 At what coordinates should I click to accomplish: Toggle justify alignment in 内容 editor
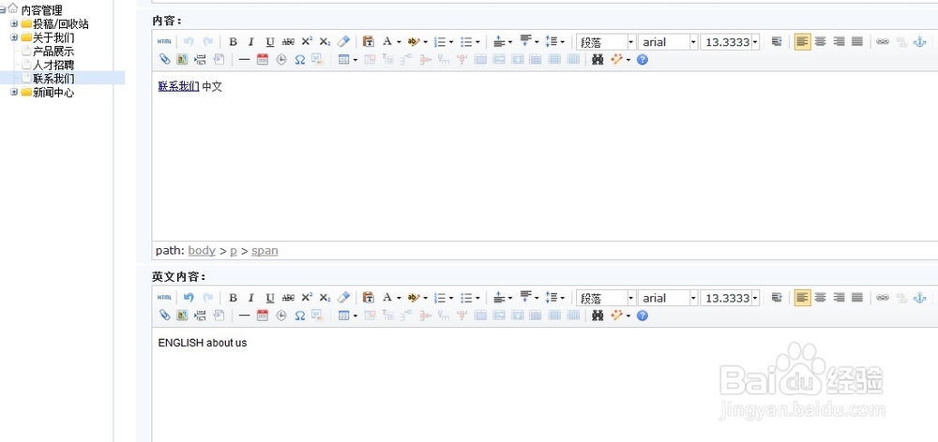click(857, 42)
